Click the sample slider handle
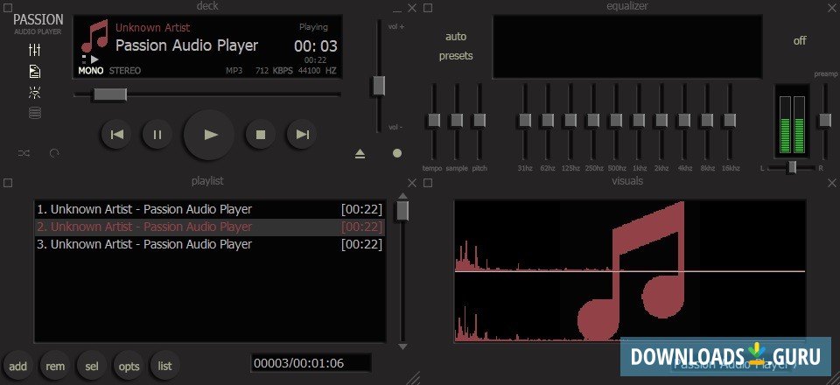Image resolution: width=840 pixels, height=385 pixels. (457, 121)
